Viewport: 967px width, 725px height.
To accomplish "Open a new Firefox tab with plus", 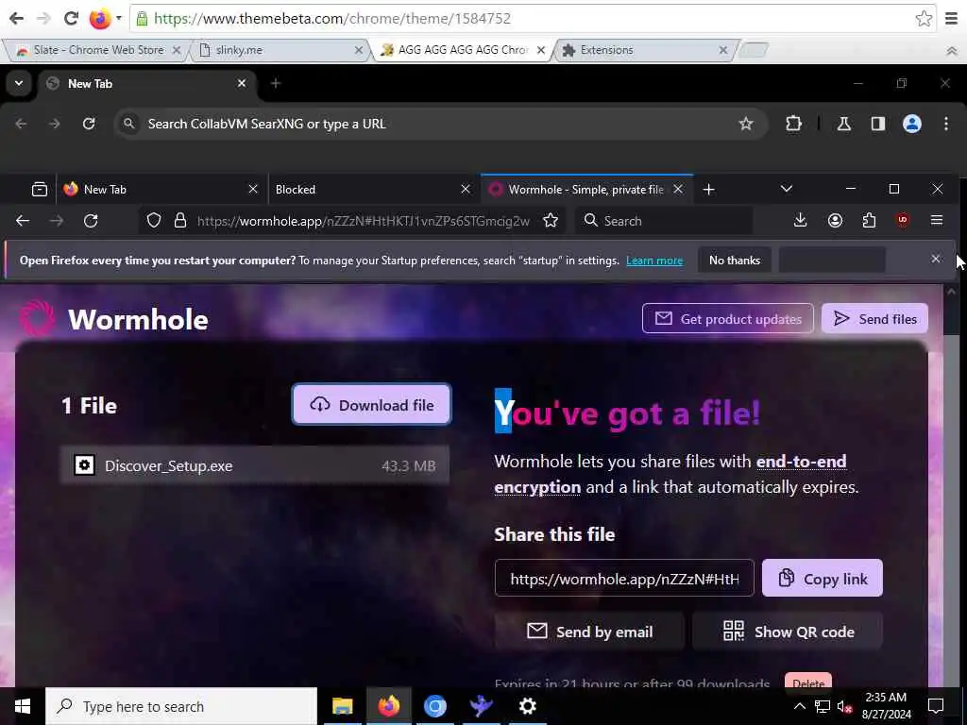I will tap(708, 189).
